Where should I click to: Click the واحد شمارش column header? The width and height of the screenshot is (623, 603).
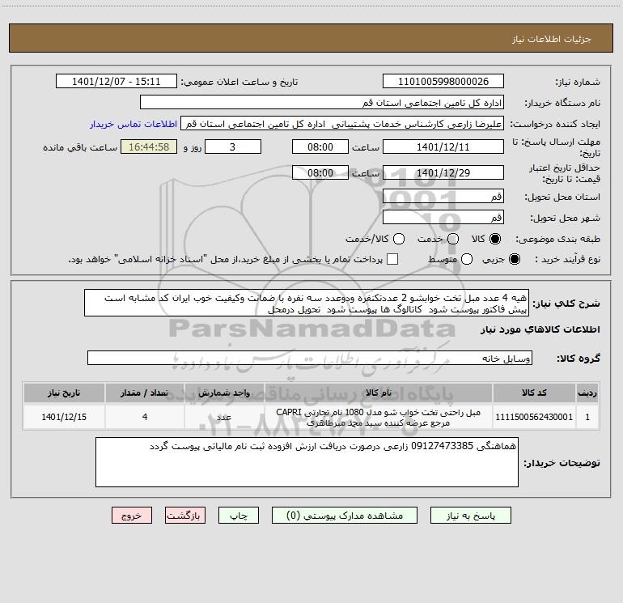coord(224,393)
